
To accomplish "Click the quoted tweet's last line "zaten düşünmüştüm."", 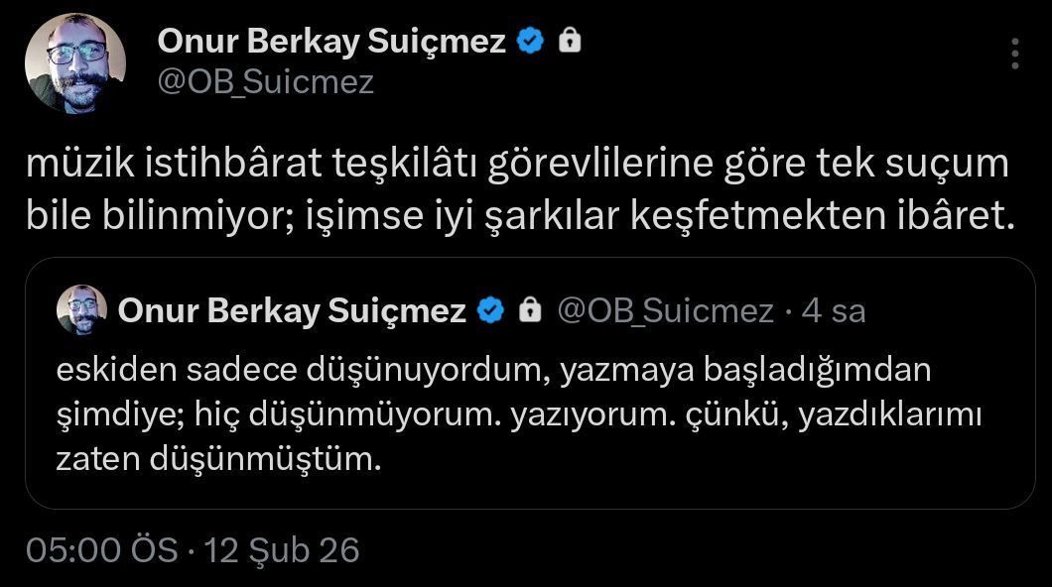I will click(x=218, y=460).
